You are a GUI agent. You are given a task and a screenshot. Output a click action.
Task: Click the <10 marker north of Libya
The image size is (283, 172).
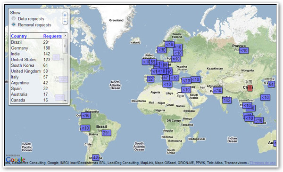tap(167, 84)
